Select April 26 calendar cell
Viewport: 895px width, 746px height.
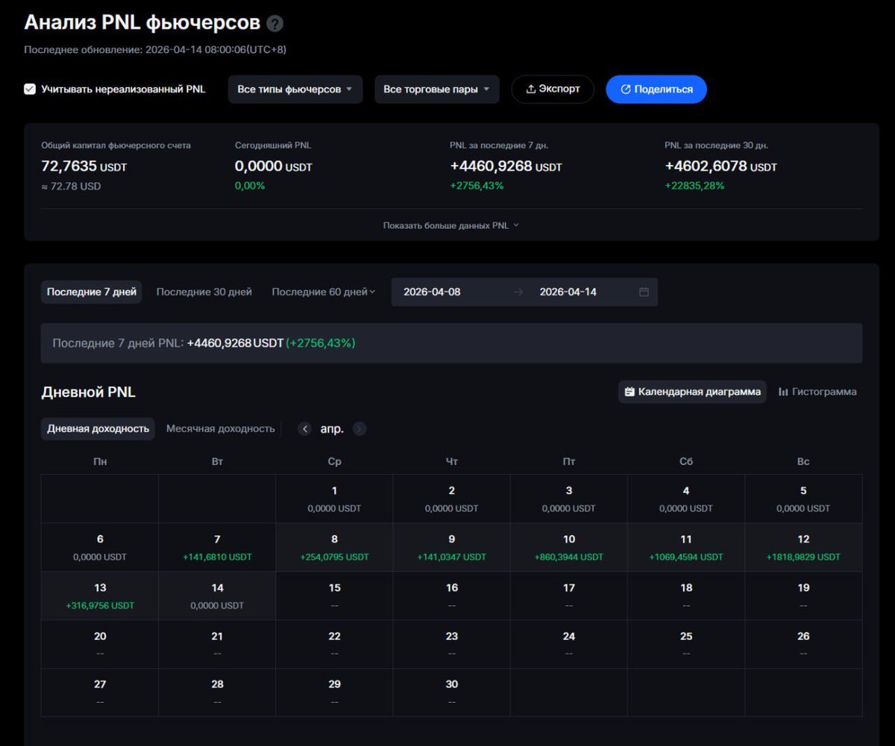[803, 645]
